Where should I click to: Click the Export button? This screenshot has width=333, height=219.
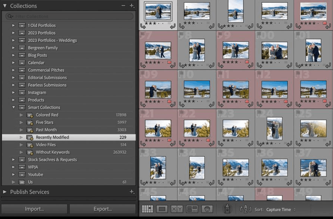pos(103,209)
